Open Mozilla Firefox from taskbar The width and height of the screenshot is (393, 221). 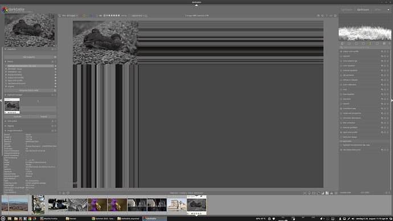[x=49, y=219]
